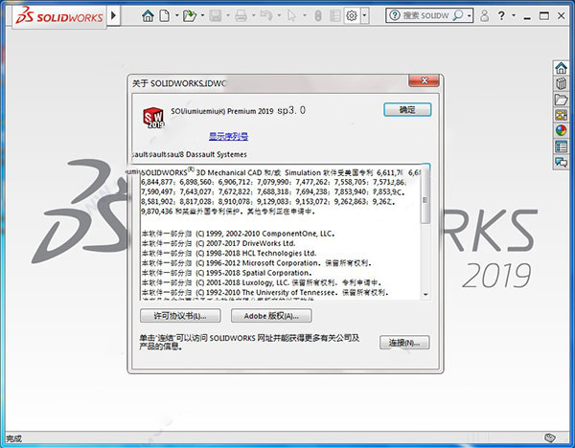Click the '2007-2017 DriveWorks Ltd.' line

(218, 243)
